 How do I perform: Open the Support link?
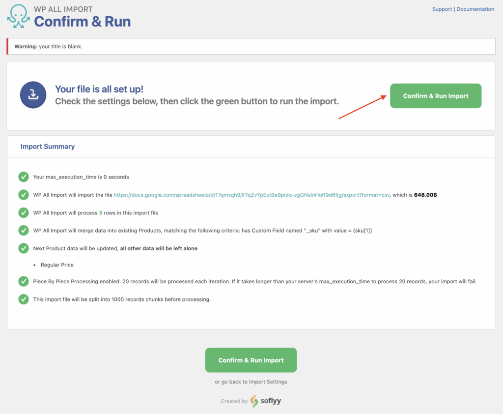[x=442, y=9]
